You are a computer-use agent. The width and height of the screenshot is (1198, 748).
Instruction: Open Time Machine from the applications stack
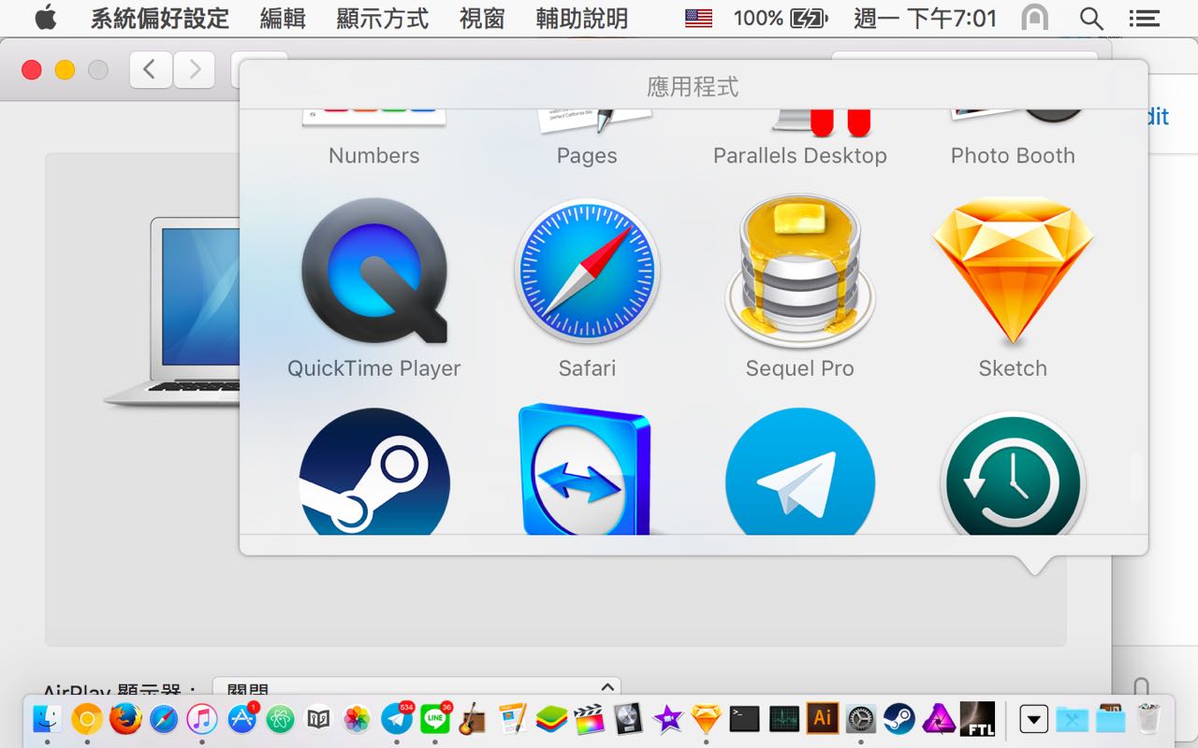tap(1013, 474)
